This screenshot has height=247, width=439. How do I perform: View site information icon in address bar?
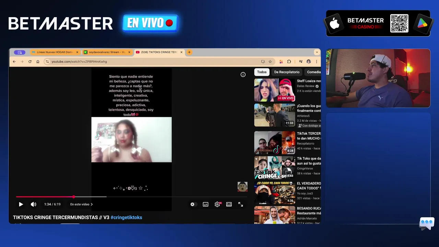tap(47, 62)
